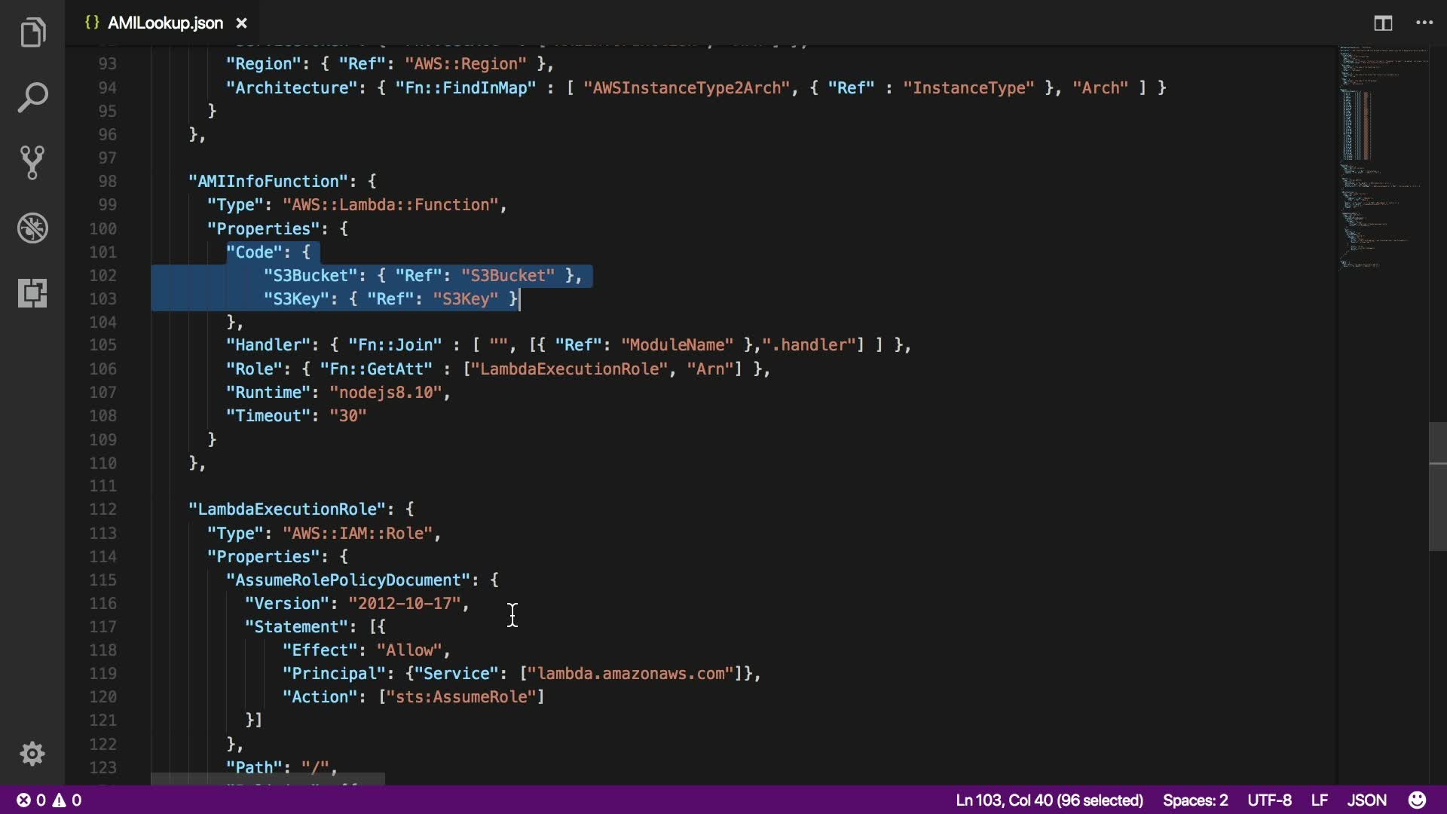Screen dimensions: 1447x814
Task: Open the Manage gear menu
Action: (x=32, y=754)
